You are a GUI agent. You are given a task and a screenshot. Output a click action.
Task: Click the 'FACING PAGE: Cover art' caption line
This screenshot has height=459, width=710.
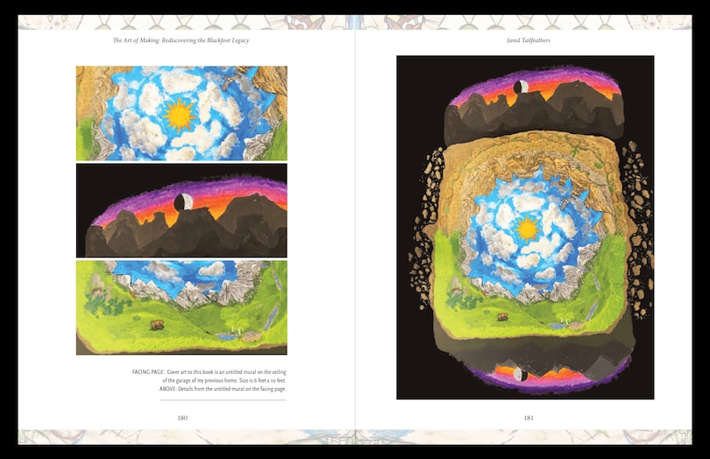(x=209, y=372)
